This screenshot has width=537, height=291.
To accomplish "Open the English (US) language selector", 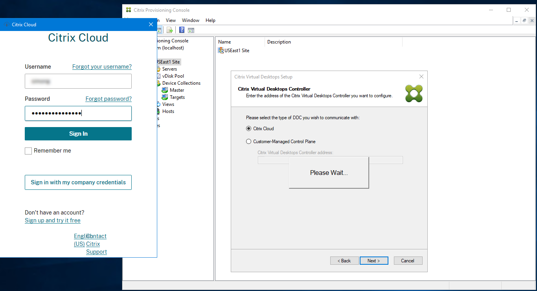I will (81, 240).
